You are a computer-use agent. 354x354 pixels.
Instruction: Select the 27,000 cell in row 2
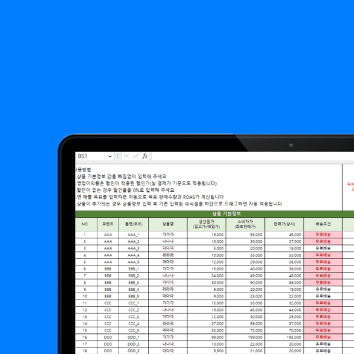point(284,241)
